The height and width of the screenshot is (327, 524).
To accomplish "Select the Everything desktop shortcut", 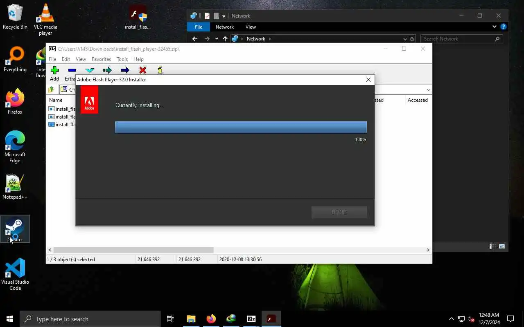I will (x=15, y=60).
